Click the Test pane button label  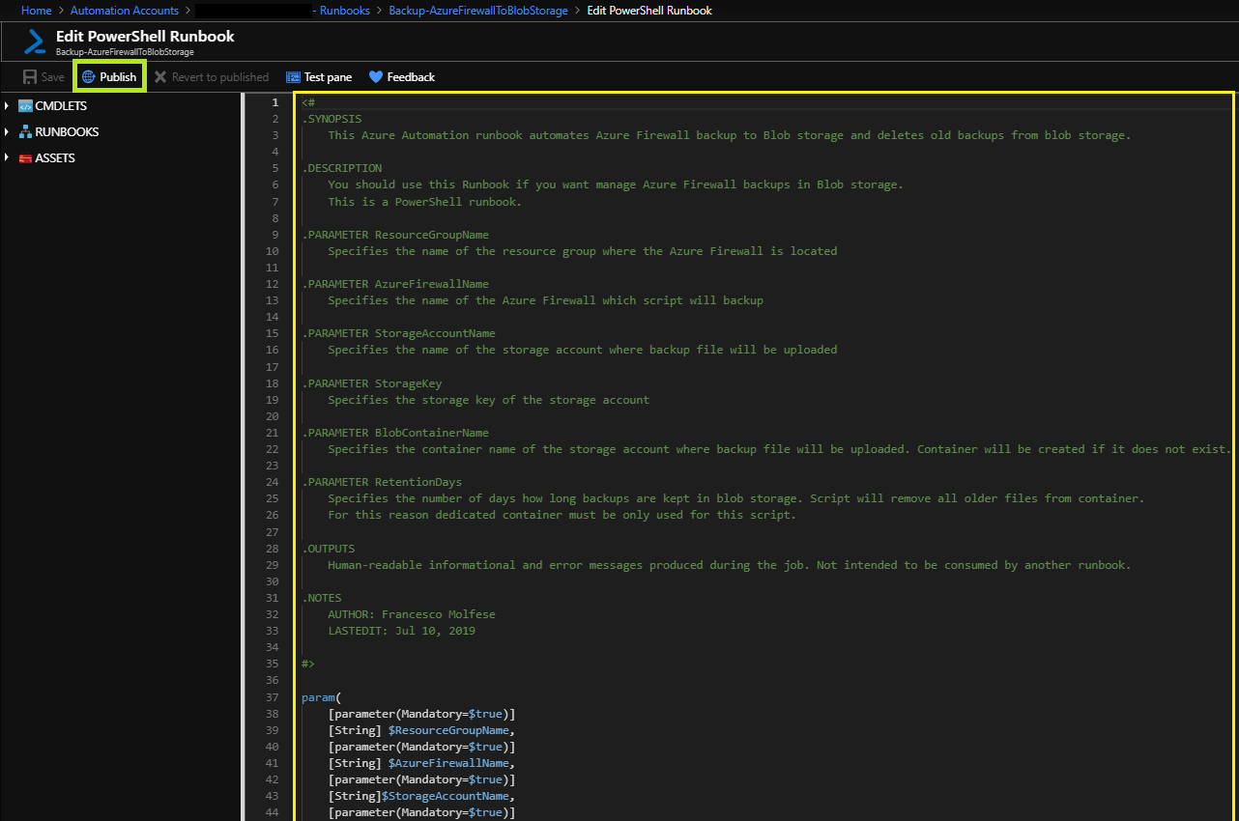(328, 77)
